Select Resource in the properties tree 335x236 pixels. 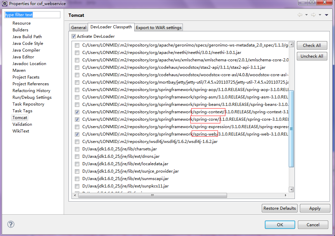click(x=21, y=23)
